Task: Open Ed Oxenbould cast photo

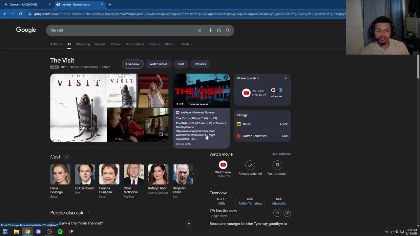Action: (x=85, y=174)
